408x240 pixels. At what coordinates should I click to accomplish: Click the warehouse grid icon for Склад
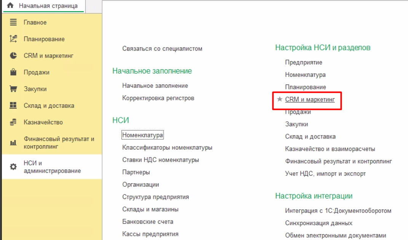pyautogui.click(x=13, y=105)
